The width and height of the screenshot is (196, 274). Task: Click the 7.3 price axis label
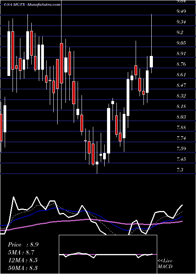[x=180, y=170]
